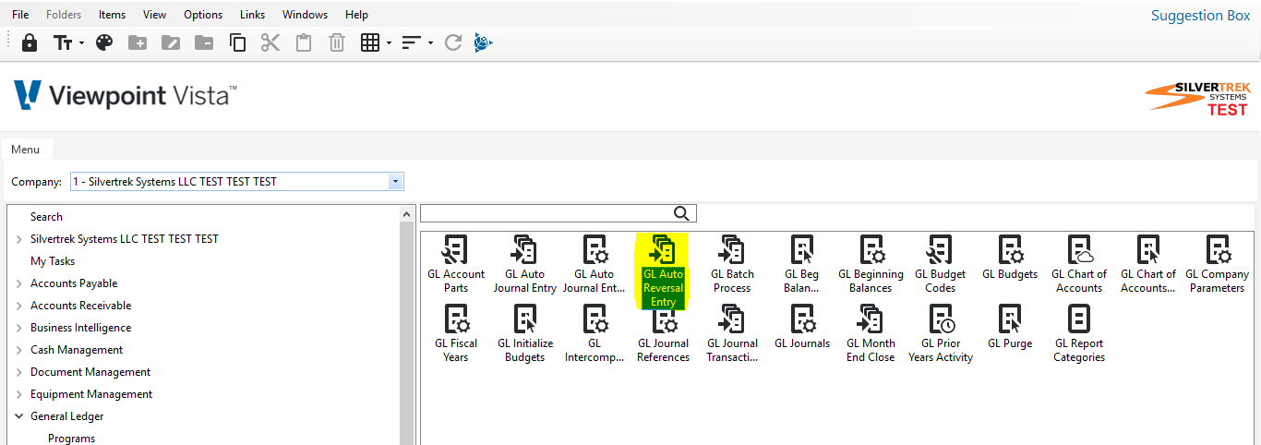Select Search in the tree

tap(46, 217)
